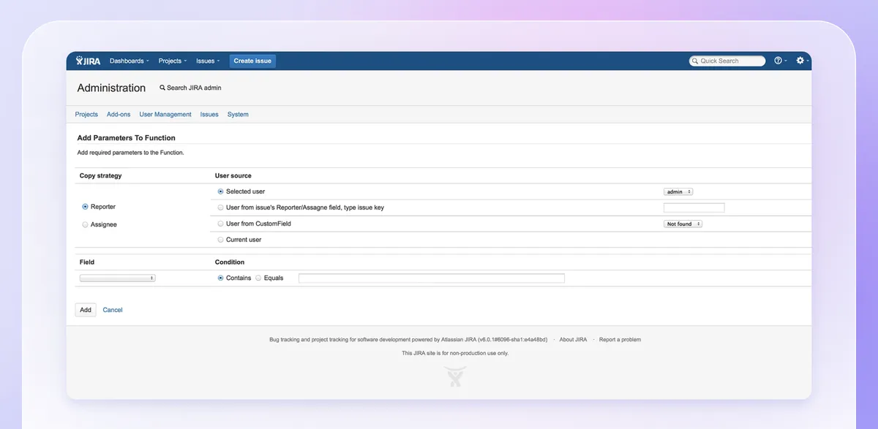This screenshot has width=878, height=429.
Task: Click the Add Parameters To Function heading
Action: pyautogui.click(x=127, y=137)
